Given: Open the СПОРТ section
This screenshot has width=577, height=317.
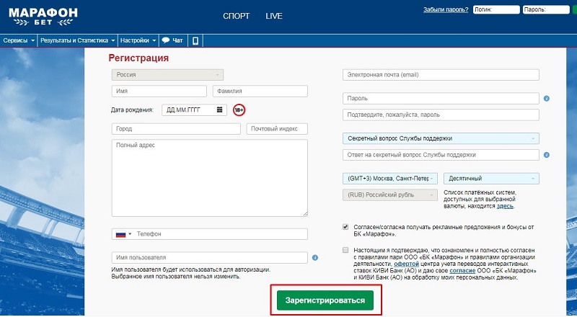Looking at the screenshot, I should click(237, 16).
